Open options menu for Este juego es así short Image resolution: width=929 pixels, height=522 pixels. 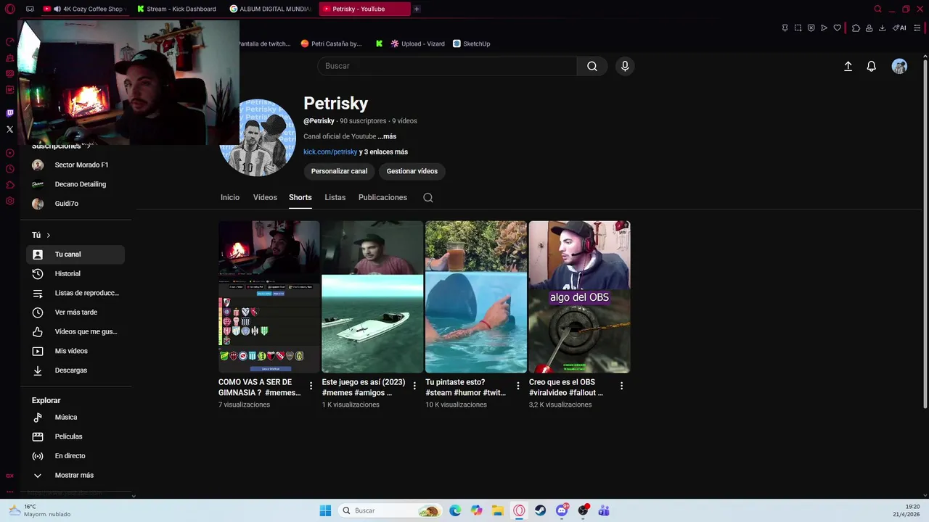coord(414,386)
